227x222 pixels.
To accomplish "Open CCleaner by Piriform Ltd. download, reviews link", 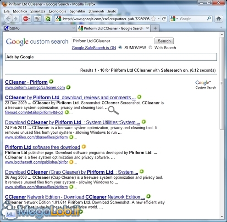I will tap(70, 97).
